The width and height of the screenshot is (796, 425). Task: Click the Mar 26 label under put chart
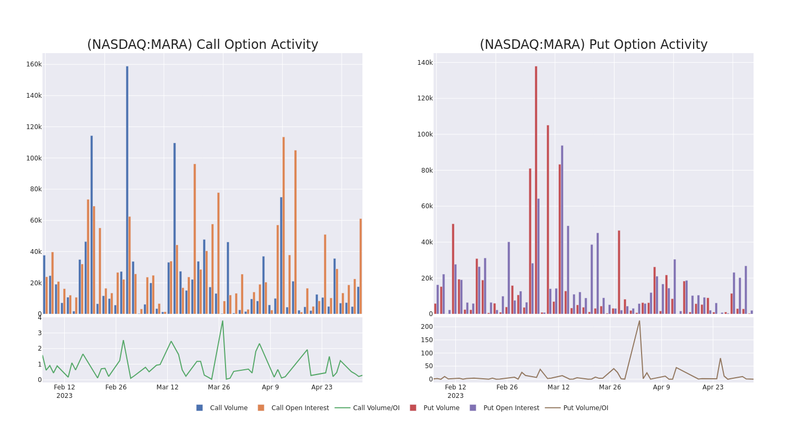coord(610,387)
